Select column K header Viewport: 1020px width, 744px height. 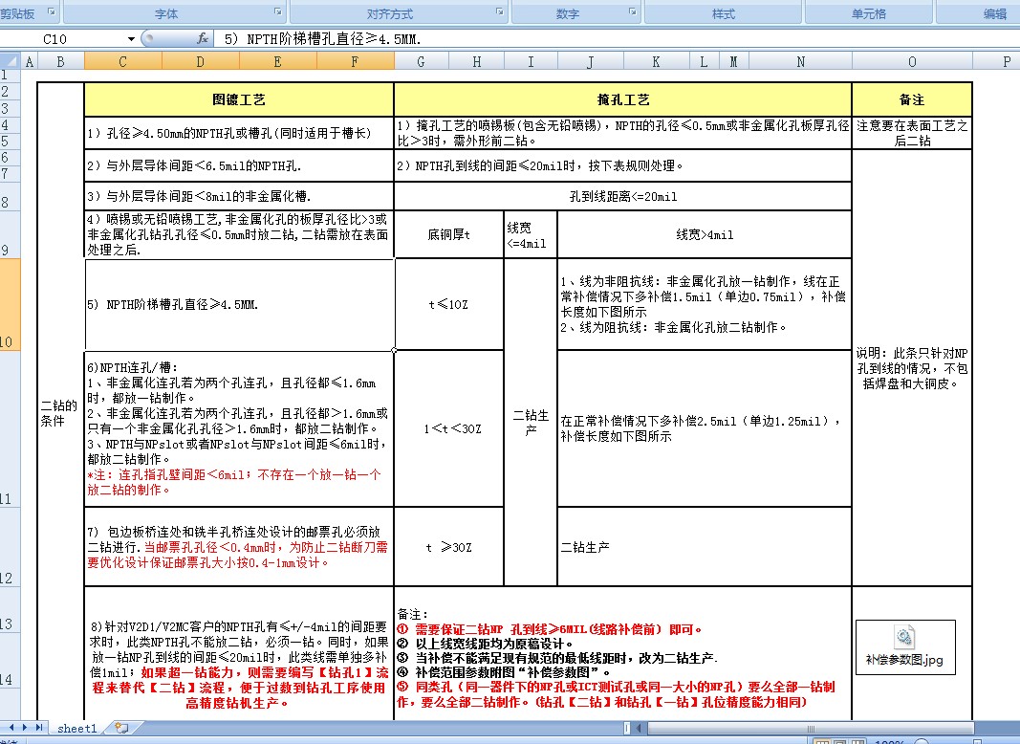pyautogui.click(x=656, y=62)
